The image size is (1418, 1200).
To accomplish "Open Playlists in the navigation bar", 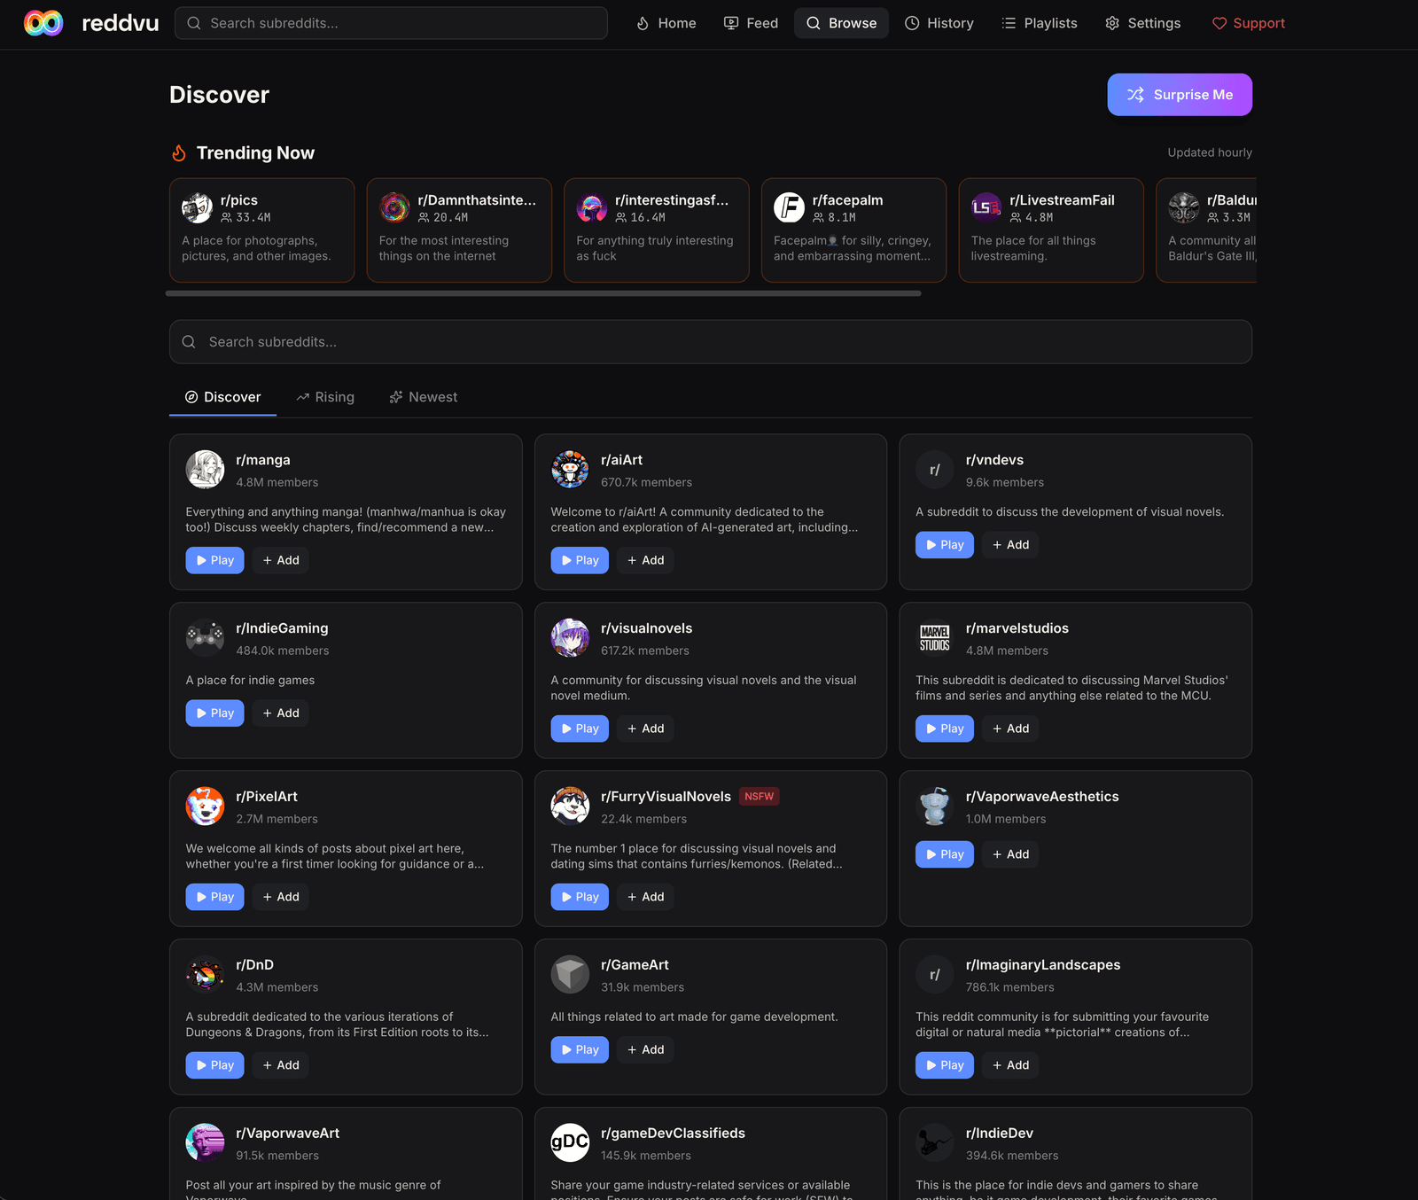I will (x=1040, y=23).
